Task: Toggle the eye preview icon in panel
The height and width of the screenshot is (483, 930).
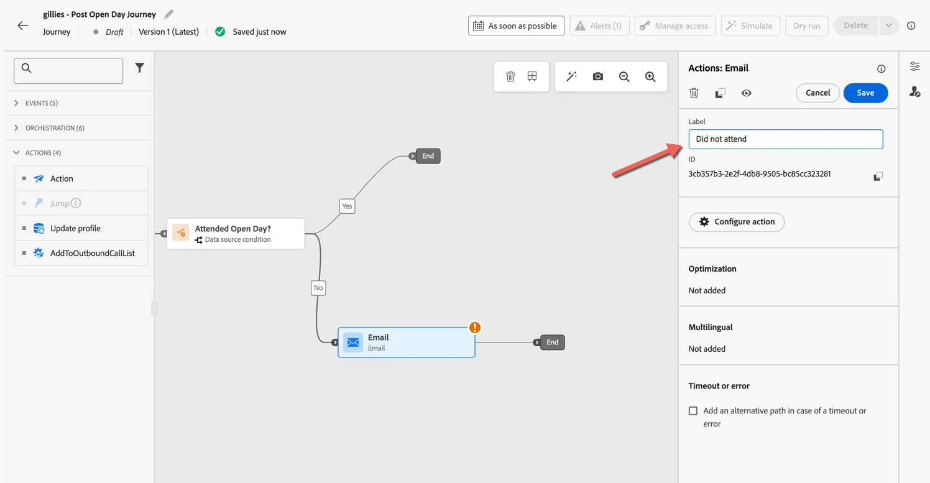Action: tap(746, 93)
